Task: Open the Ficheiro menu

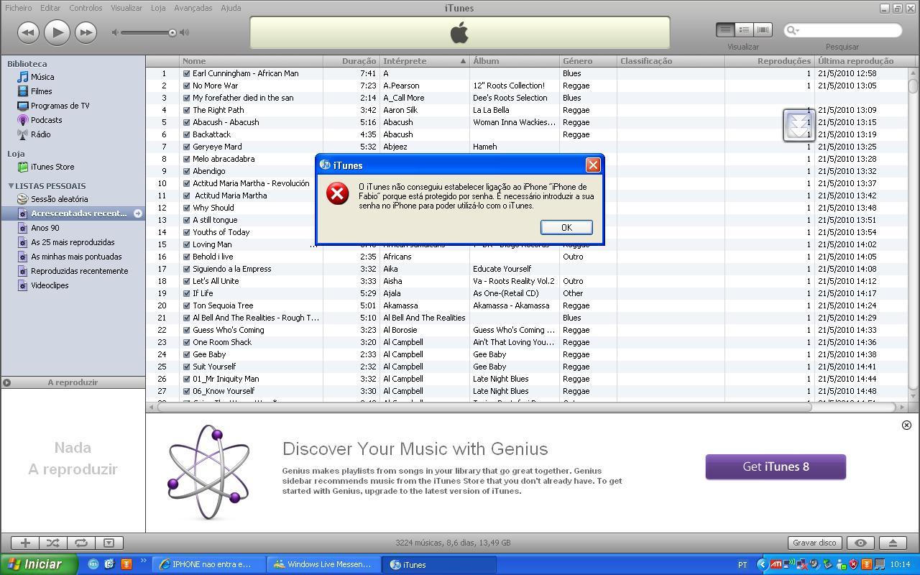Action: click(19, 8)
